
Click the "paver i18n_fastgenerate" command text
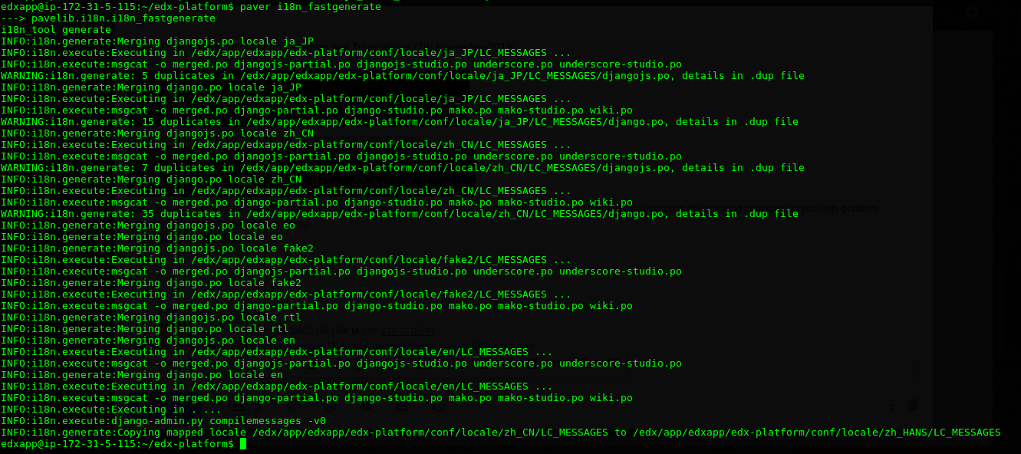pos(310,7)
